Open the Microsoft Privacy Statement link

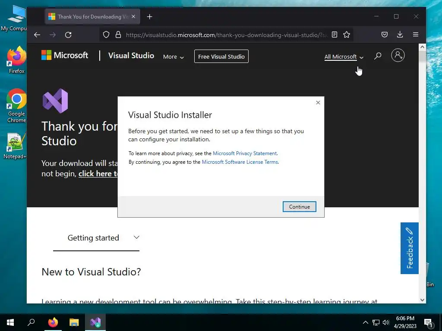[245, 153]
